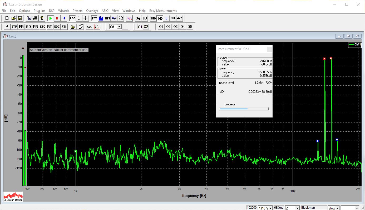Viewport: 365px width, 210px height.
Task: Click the save floppy disk icon
Action: pos(20,18)
